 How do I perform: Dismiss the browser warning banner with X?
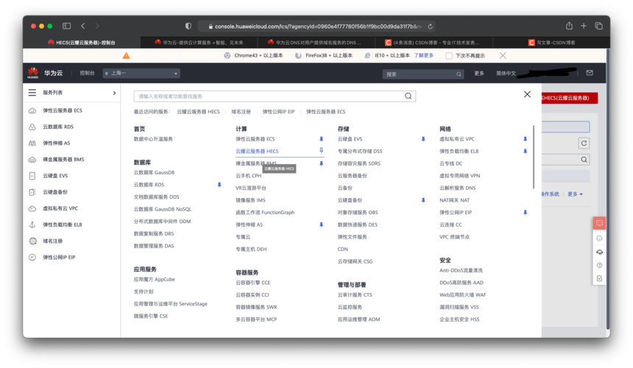tap(503, 56)
